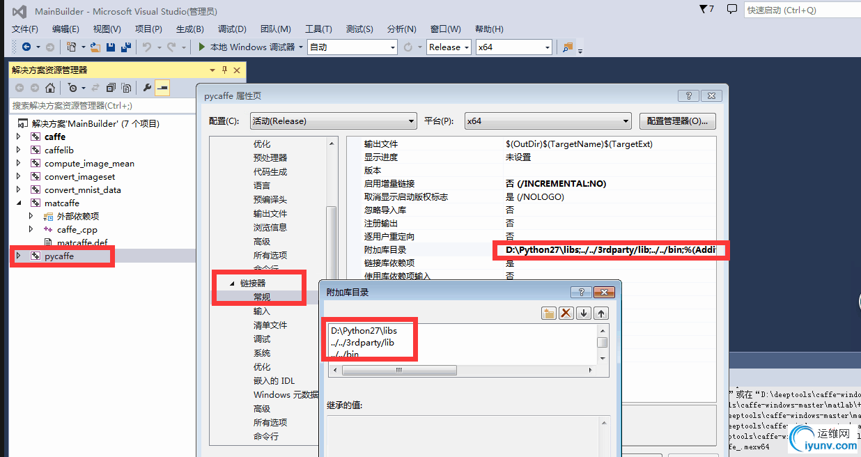Select the D:\Python27\libs line
This screenshot has height=457, width=861.
click(364, 331)
